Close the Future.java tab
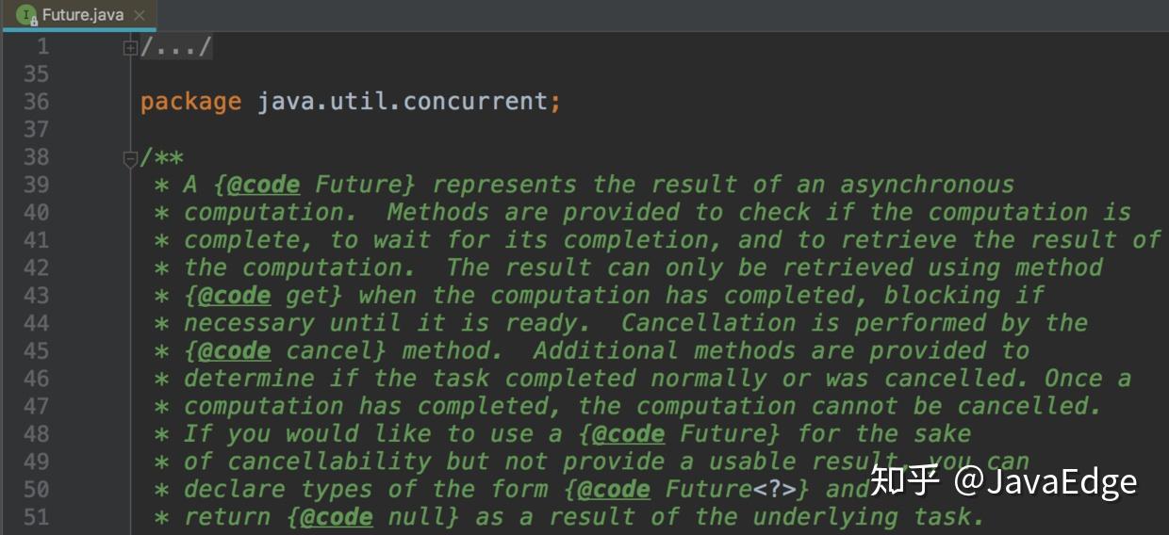This screenshot has height=535, width=1169. pos(140,16)
